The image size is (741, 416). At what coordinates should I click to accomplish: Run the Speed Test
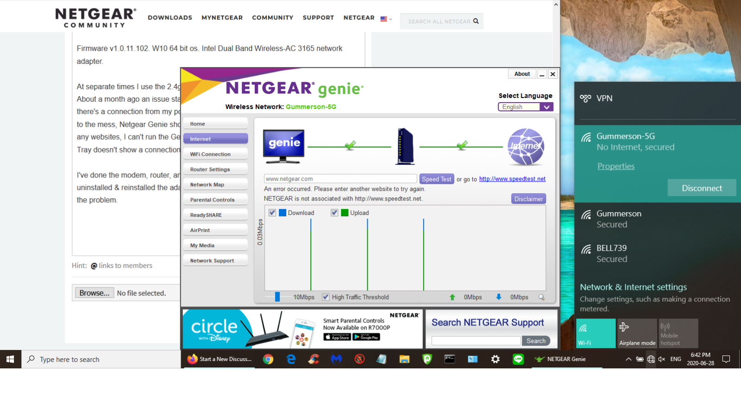(x=436, y=179)
